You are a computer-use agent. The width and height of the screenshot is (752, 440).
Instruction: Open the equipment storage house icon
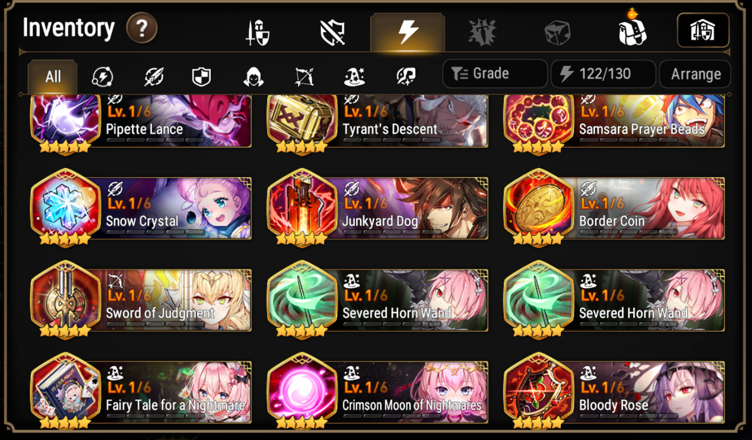(703, 30)
